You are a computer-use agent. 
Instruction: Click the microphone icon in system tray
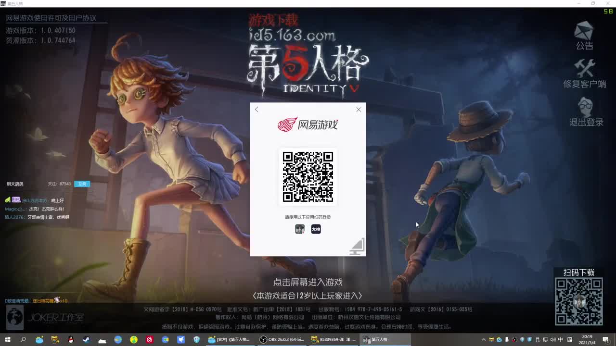tap(507, 340)
